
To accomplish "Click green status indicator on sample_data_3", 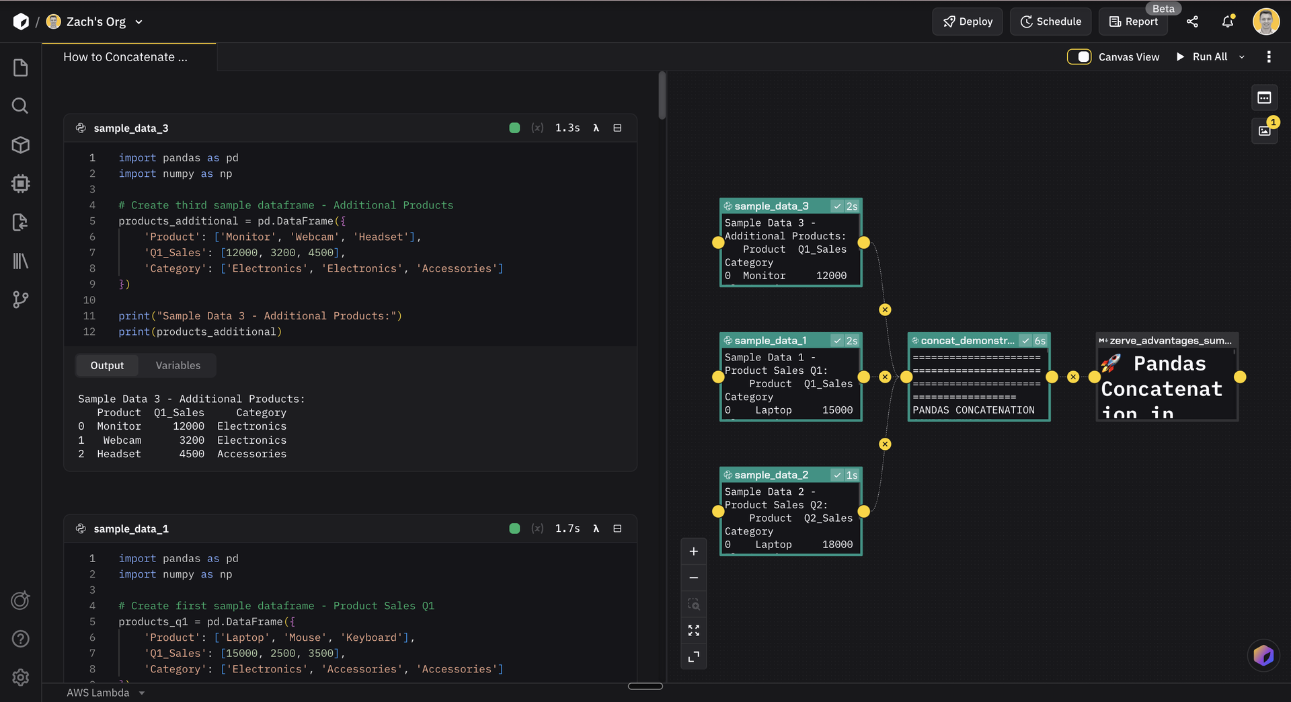I will 514,128.
